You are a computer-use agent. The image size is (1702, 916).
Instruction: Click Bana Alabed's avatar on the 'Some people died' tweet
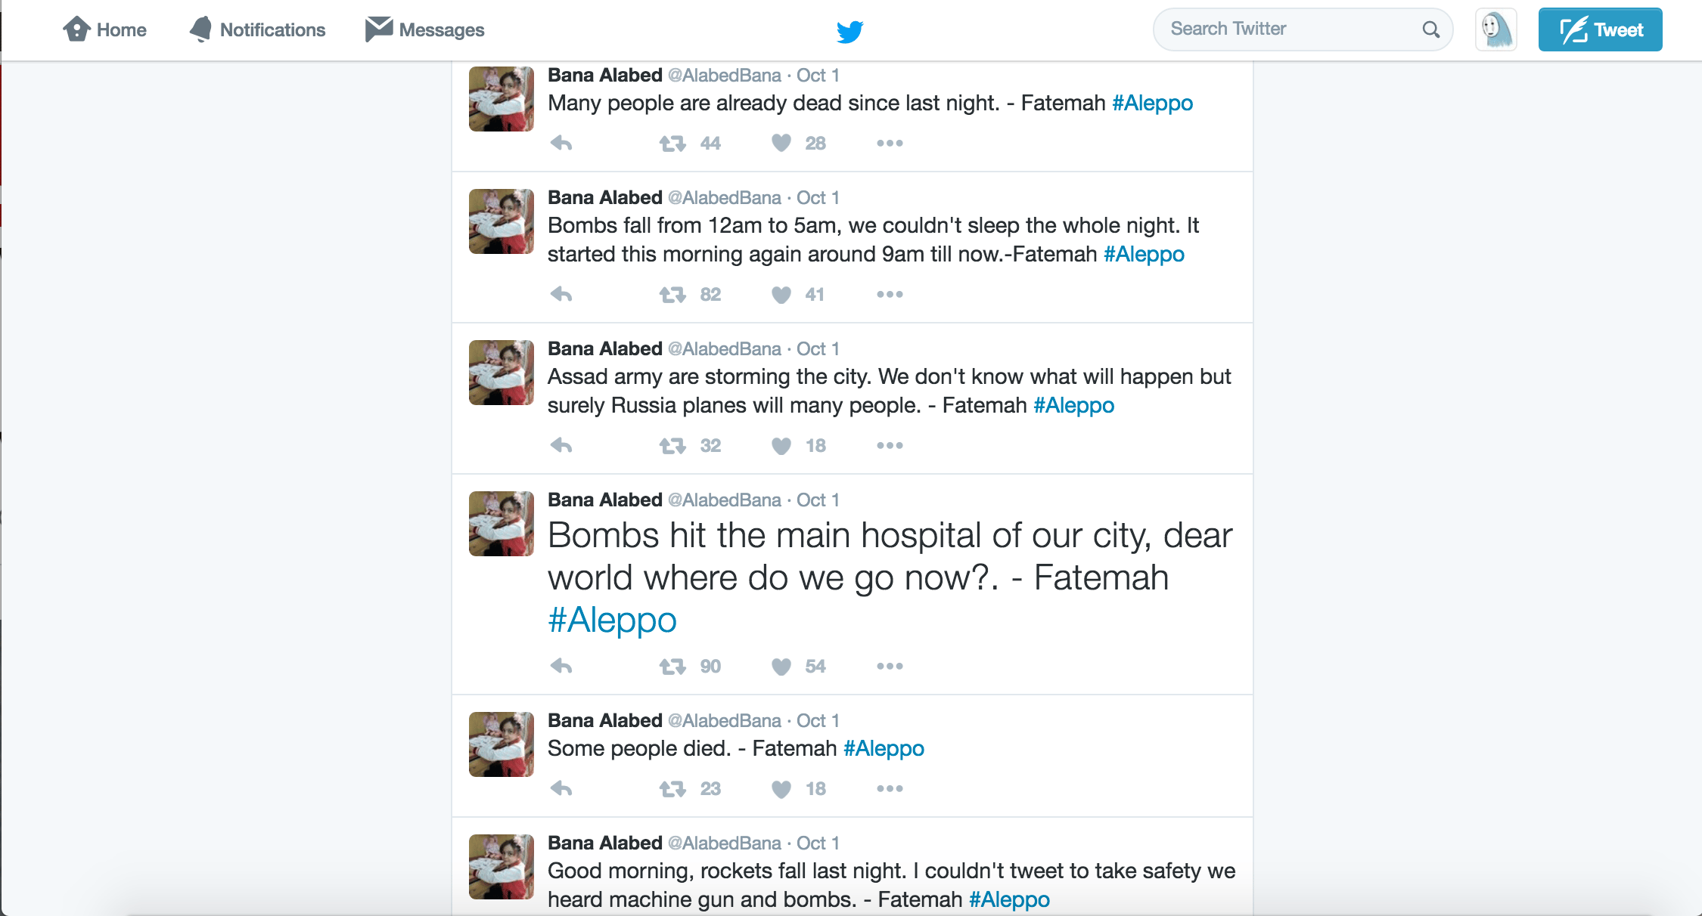502,744
